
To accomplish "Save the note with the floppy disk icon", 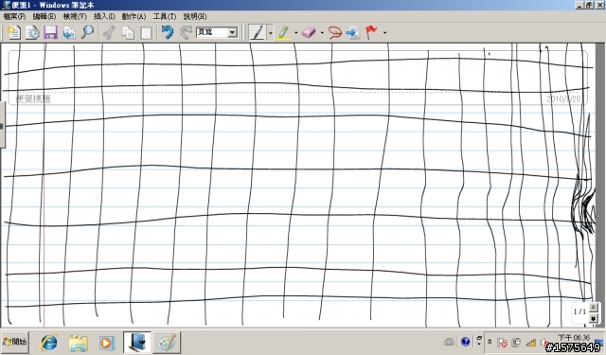I will [x=50, y=32].
